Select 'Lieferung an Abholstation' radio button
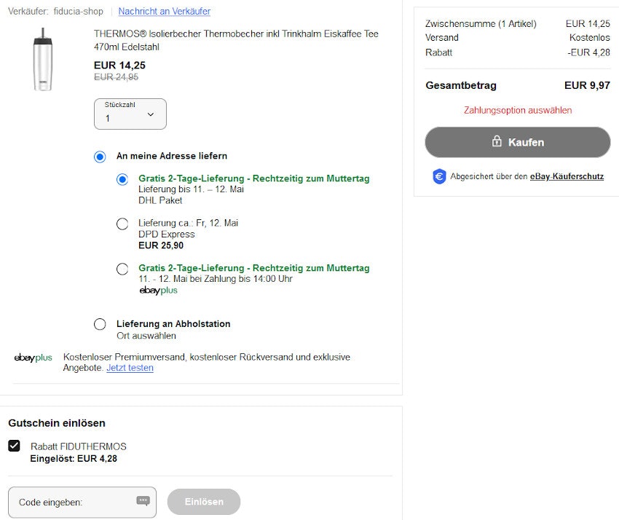 coord(100,324)
